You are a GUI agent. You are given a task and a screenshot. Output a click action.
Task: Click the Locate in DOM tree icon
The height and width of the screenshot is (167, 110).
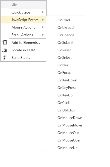4,50
